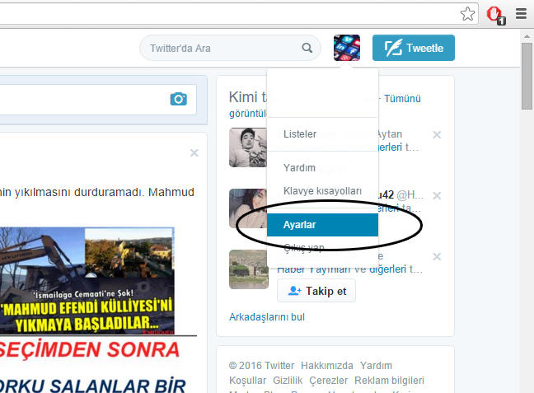The width and height of the screenshot is (534, 393).
Task: Click the scrollbar up arrow
Action: click(527, 35)
